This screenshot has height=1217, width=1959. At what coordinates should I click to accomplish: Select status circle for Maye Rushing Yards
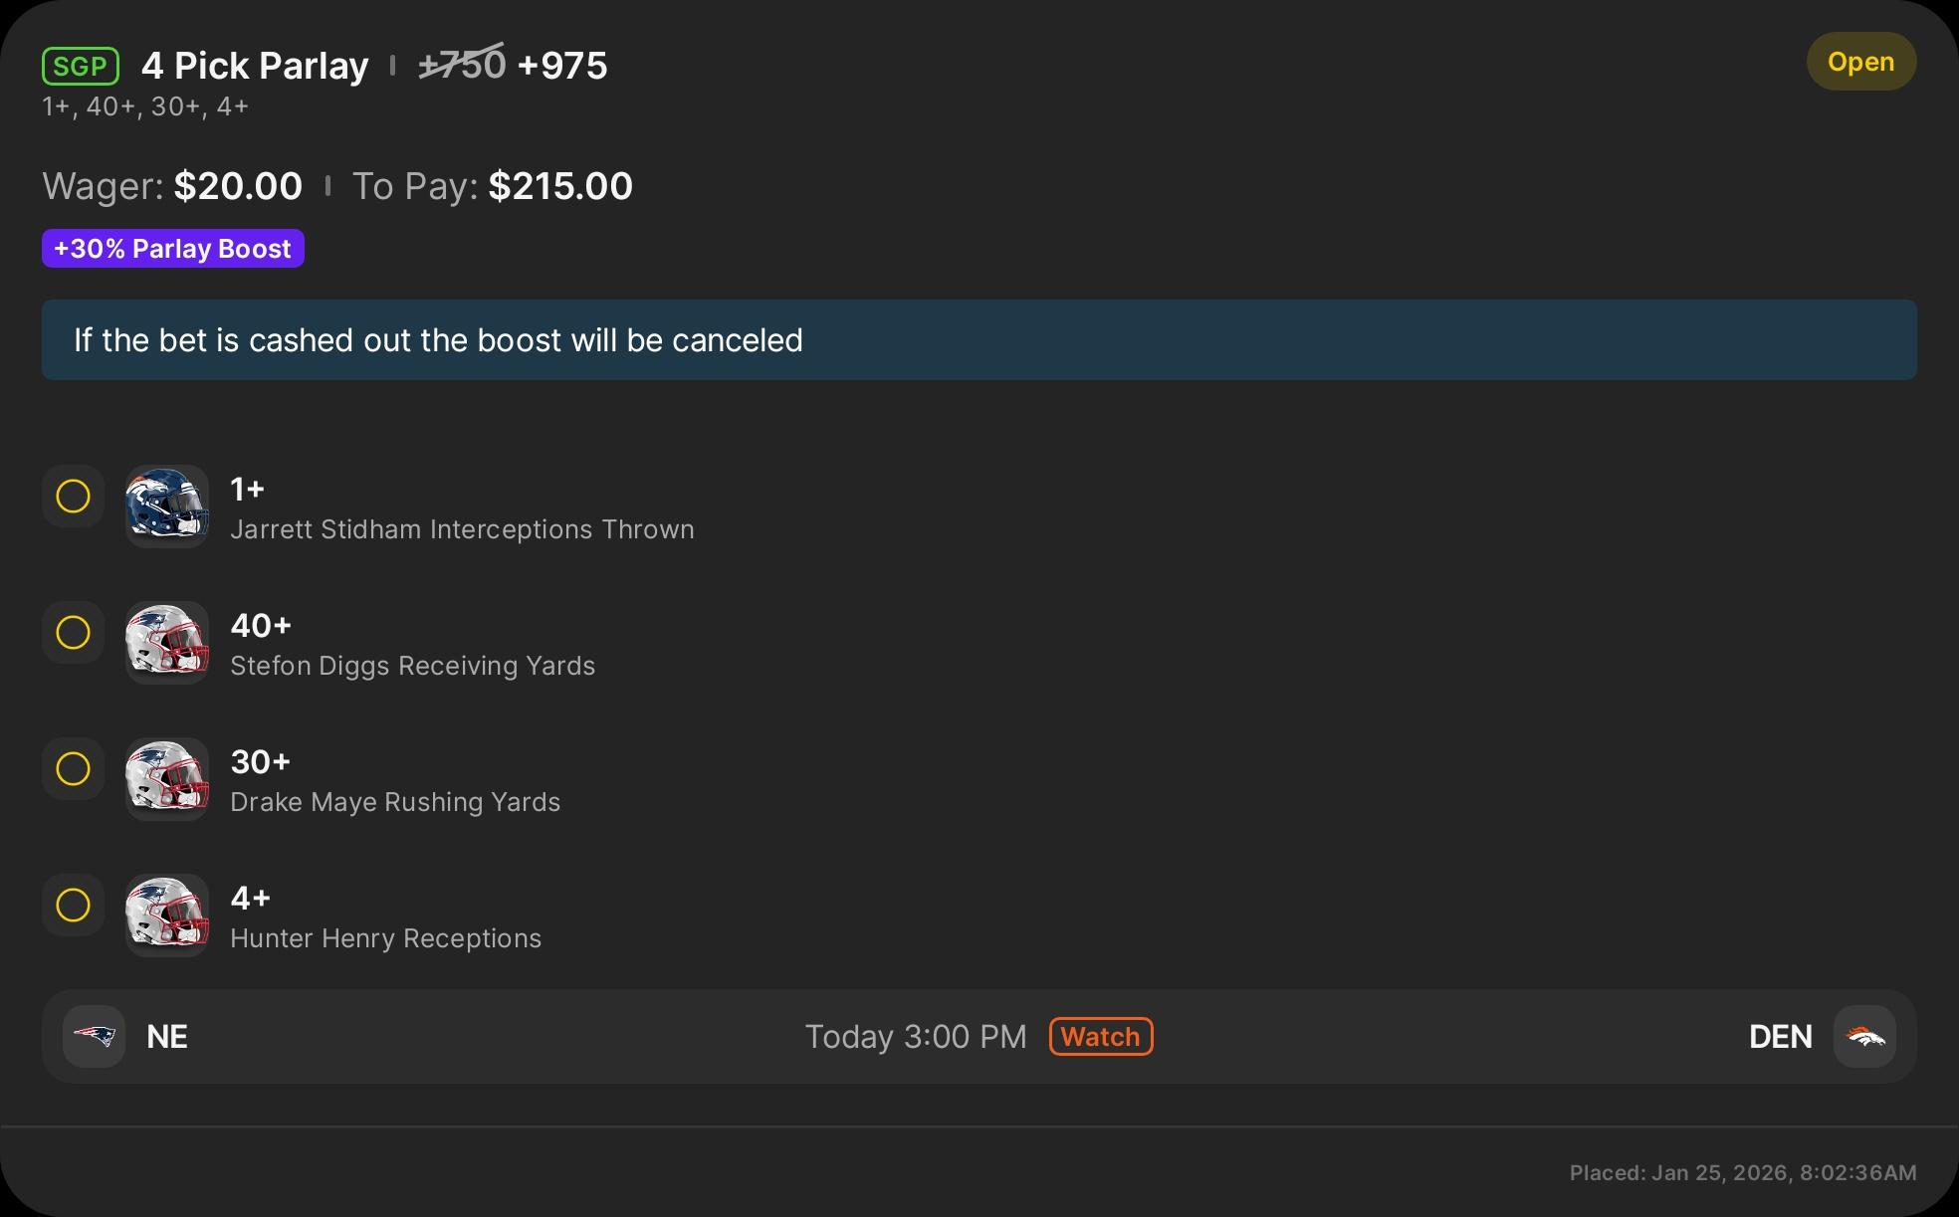(73, 768)
